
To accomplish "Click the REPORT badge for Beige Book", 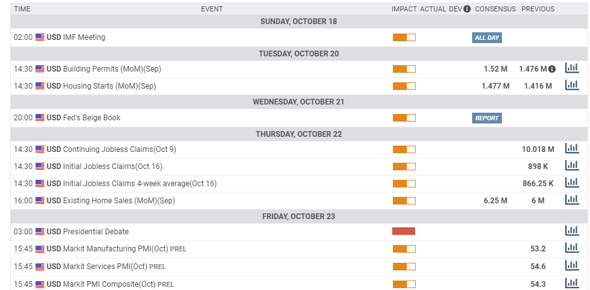I will (487, 118).
